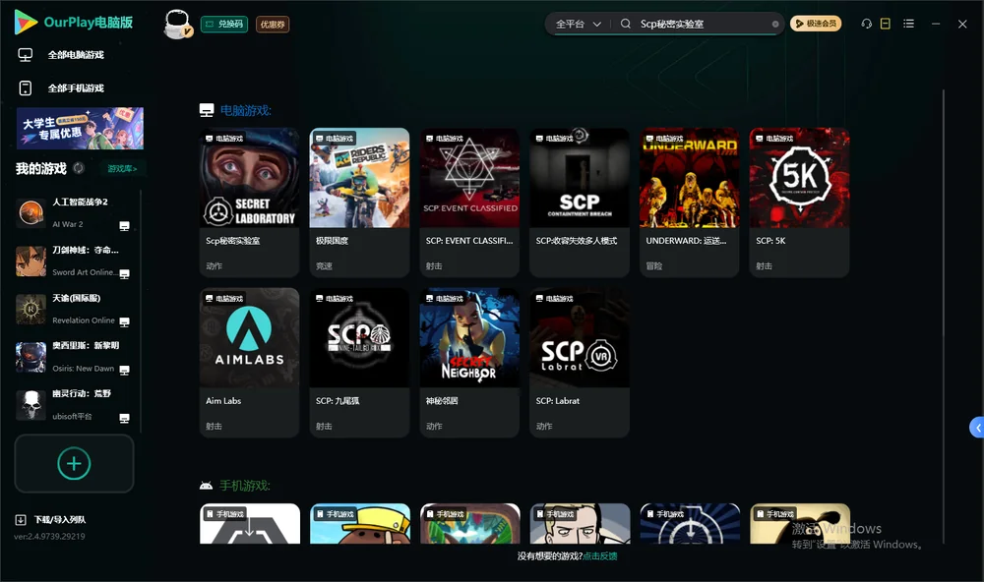Select 天谕(国际服) Revelation Online entry
Viewport: 984px width, 582px height.
coord(74,309)
